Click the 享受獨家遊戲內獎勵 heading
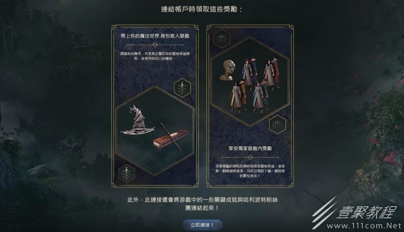 tap(250, 148)
